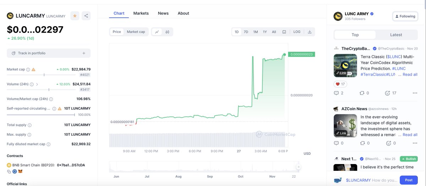Image resolution: width=426 pixels, height=186 pixels.
Task: Open AZCoin News profile name
Action: [x=354, y=109]
